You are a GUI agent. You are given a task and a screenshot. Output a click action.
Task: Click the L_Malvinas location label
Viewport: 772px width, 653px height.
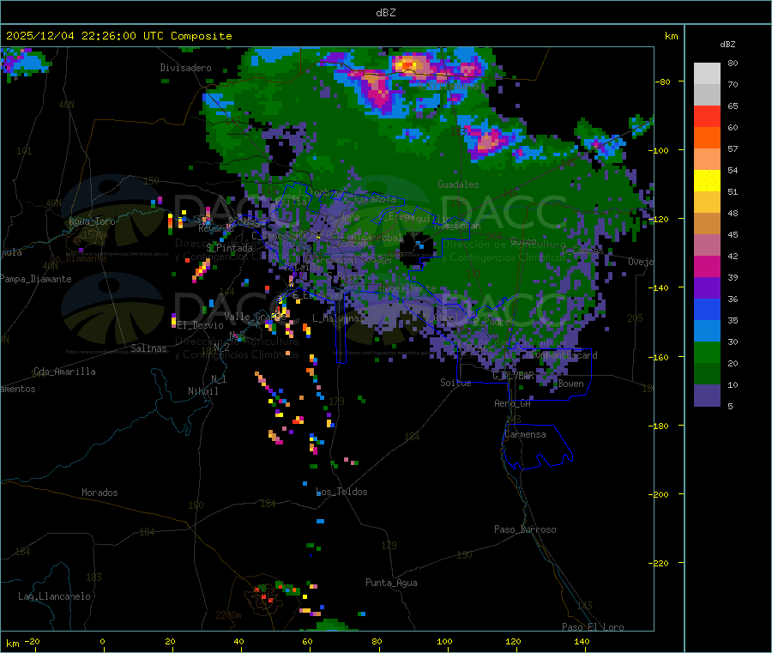[x=338, y=318]
